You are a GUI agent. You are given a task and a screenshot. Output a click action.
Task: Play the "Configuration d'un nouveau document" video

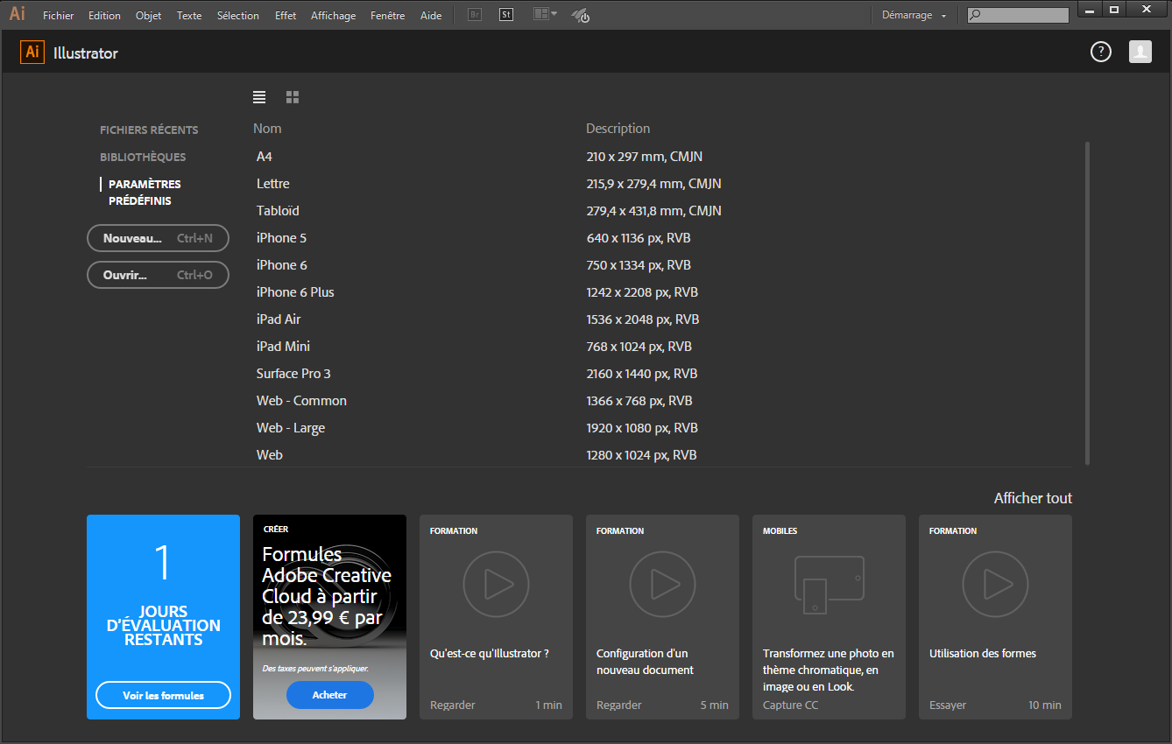[x=662, y=584]
